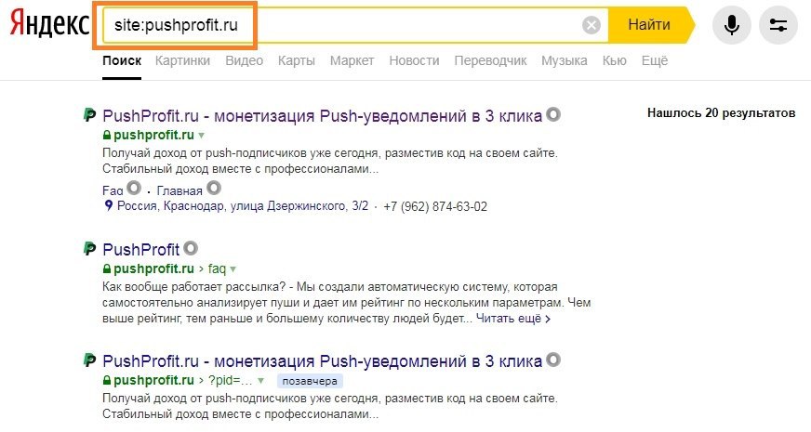Expand the dropdown arrow after the faq URL
The width and height of the screenshot is (811, 432).
click(233, 269)
